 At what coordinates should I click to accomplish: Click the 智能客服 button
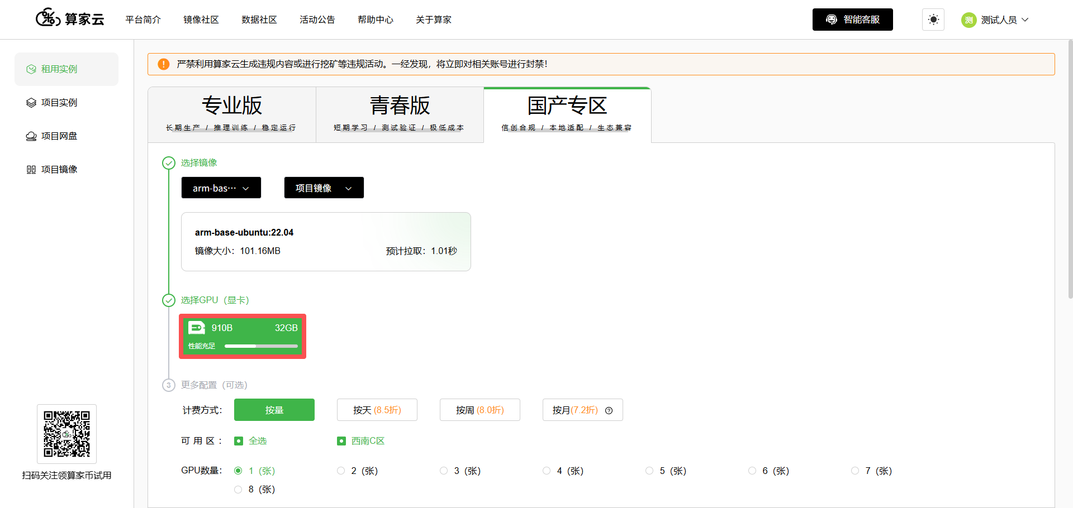coord(853,20)
